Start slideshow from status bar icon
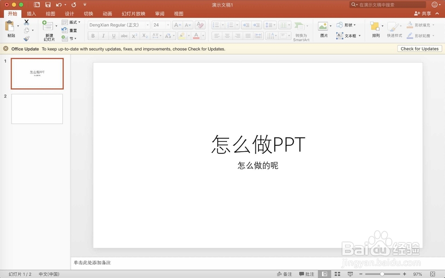 click(350, 274)
